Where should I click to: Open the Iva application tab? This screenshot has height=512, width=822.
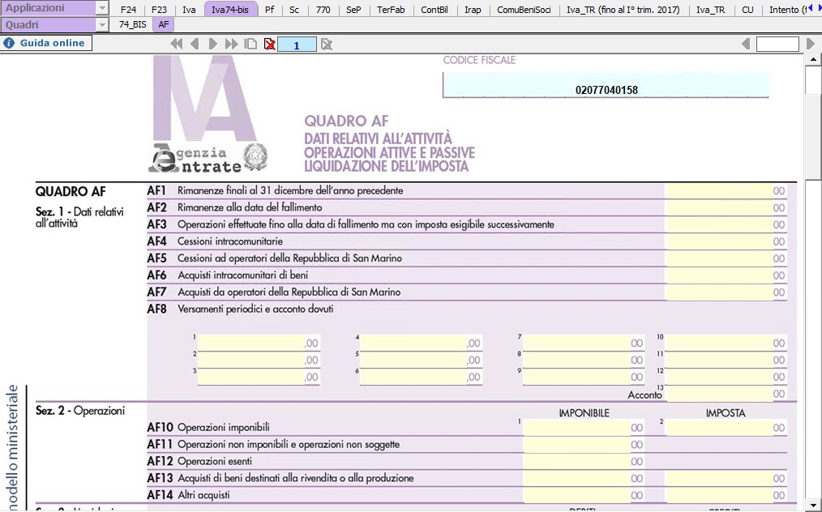tap(189, 10)
